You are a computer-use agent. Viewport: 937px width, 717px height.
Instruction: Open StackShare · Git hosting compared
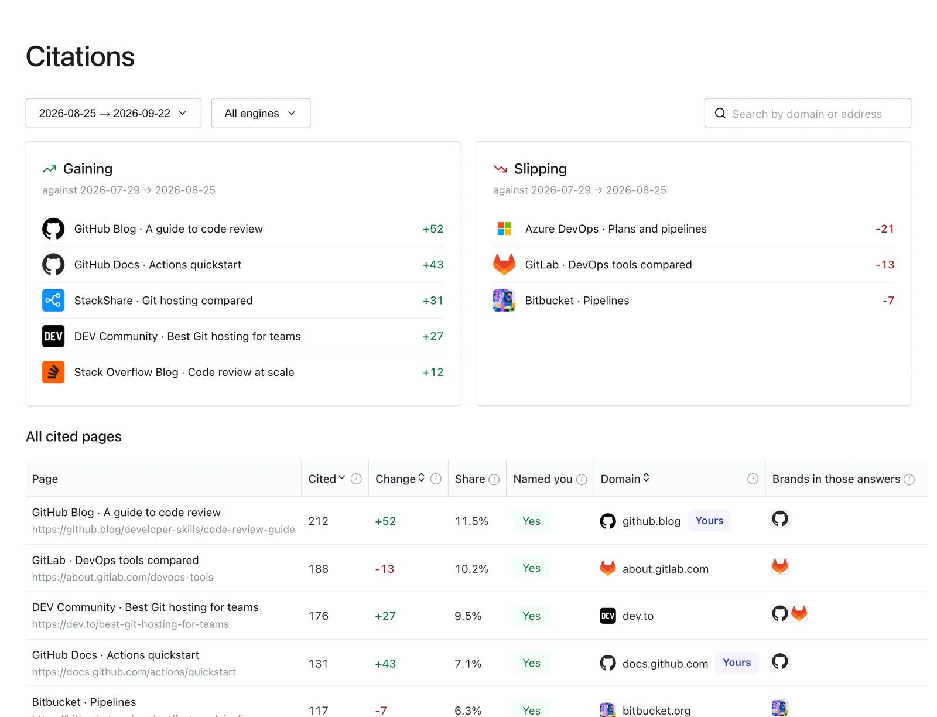point(163,301)
